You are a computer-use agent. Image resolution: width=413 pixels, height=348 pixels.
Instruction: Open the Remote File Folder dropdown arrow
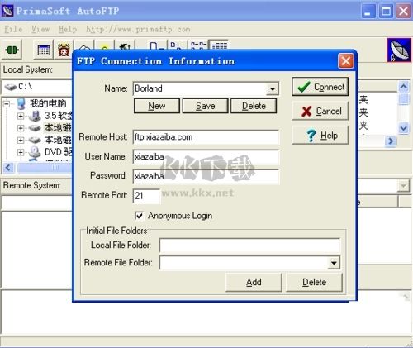(334, 263)
